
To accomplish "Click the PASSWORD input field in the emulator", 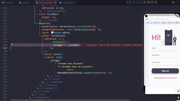I will click(165, 63).
